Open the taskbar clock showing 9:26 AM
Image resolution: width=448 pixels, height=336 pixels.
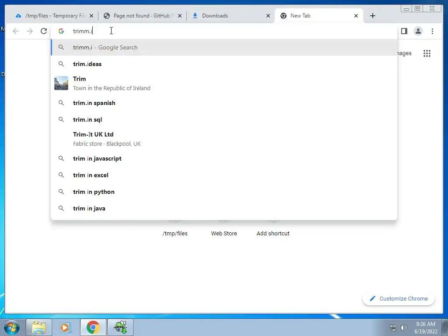426,328
